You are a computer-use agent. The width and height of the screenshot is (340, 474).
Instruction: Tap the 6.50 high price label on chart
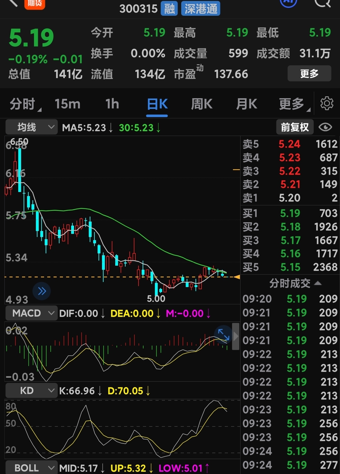coord(20,141)
